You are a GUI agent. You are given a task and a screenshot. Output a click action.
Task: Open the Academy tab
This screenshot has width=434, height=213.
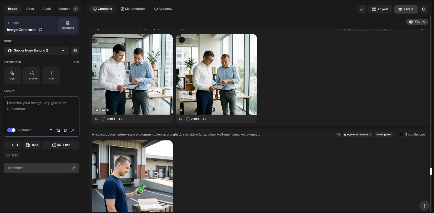click(163, 9)
